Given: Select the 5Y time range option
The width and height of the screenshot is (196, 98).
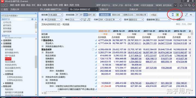Looking at the screenshot, I should point(81,15).
